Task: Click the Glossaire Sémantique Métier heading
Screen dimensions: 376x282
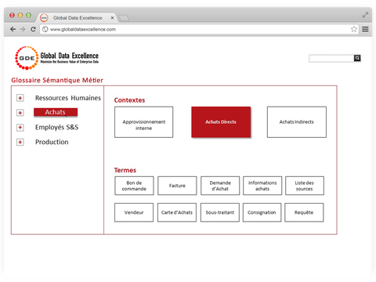Action: coord(57,80)
